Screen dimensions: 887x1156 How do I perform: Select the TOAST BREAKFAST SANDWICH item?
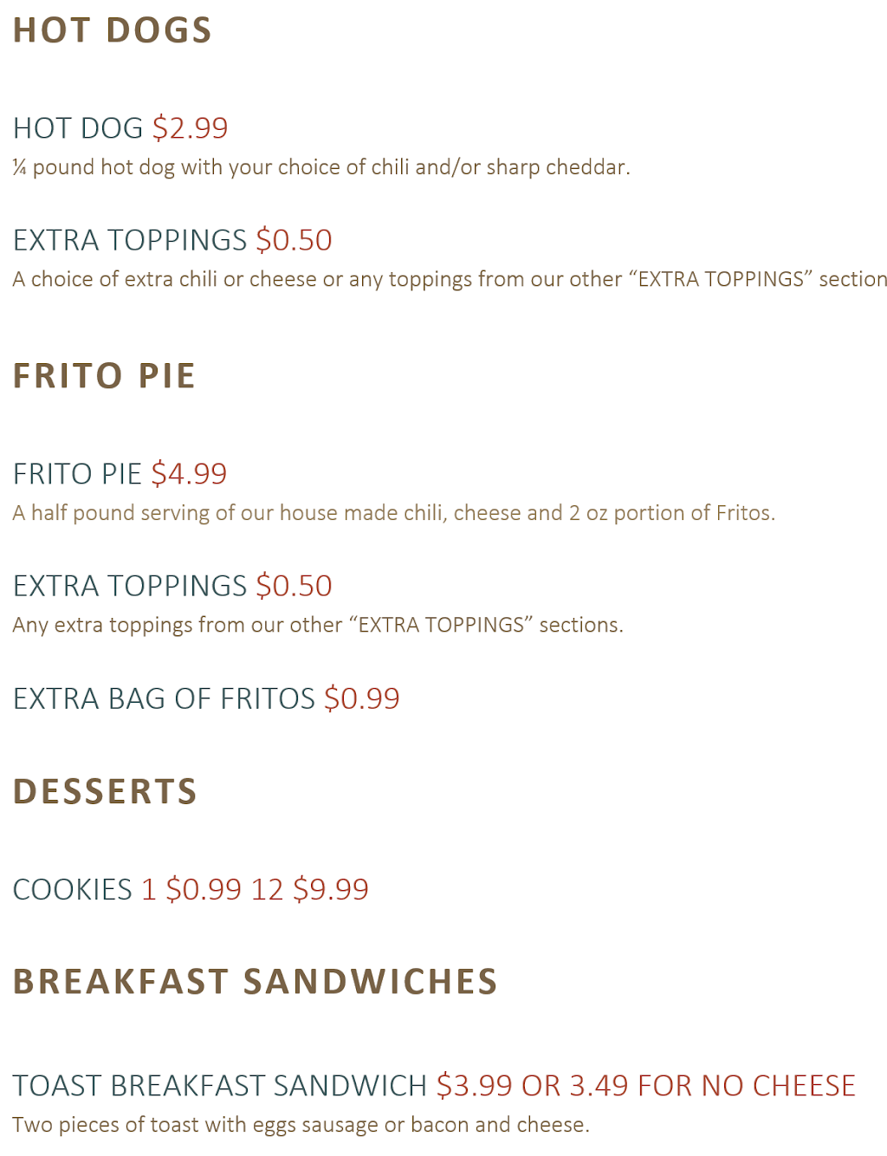(x=219, y=1086)
